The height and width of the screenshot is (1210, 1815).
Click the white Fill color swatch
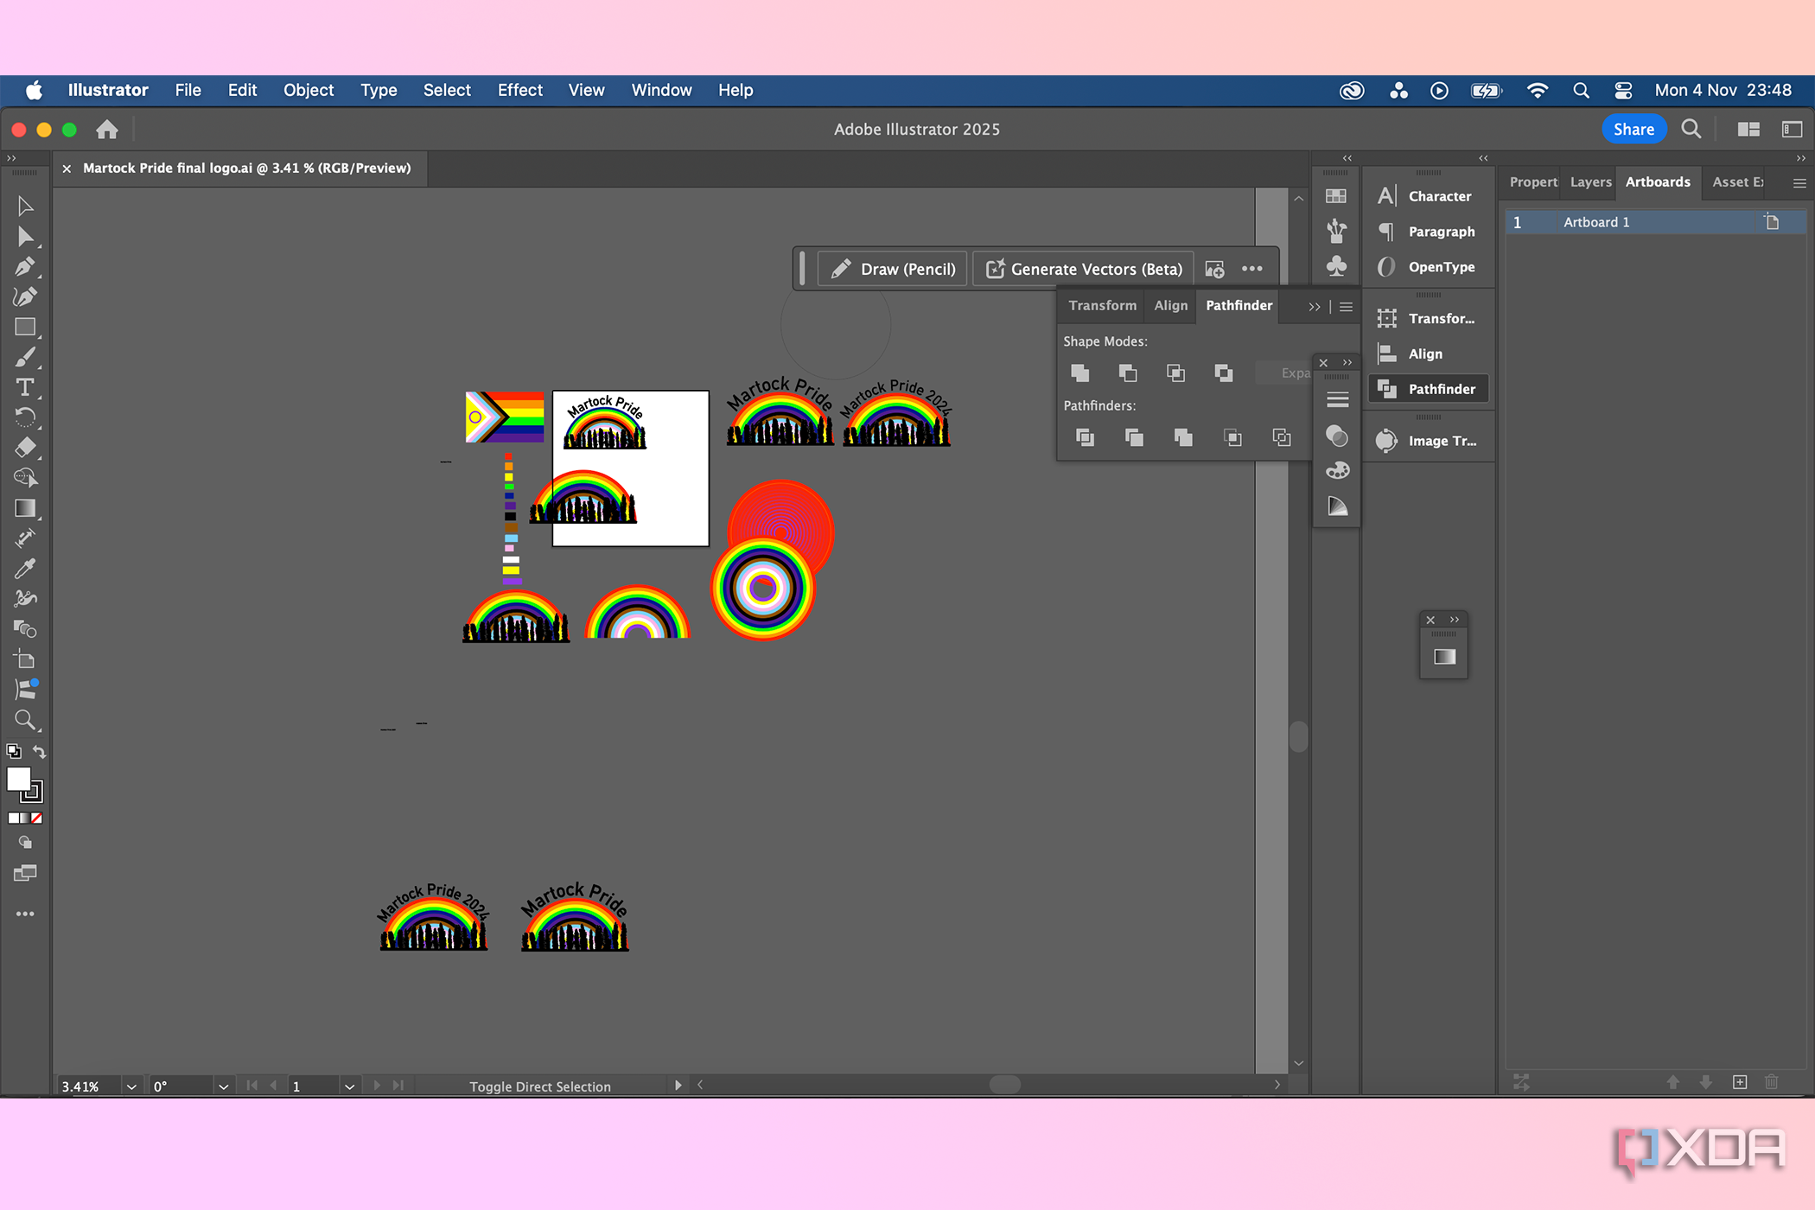[x=18, y=779]
